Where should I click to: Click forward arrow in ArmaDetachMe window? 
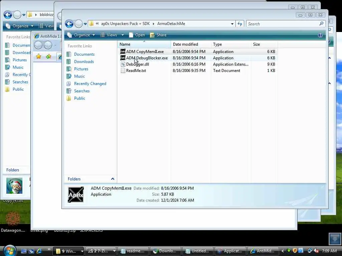pos(78,24)
